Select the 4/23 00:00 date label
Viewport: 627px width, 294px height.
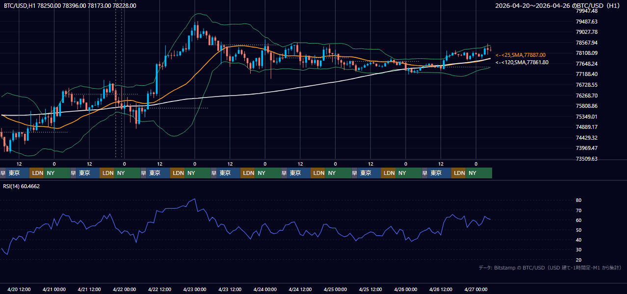pos(195,290)
